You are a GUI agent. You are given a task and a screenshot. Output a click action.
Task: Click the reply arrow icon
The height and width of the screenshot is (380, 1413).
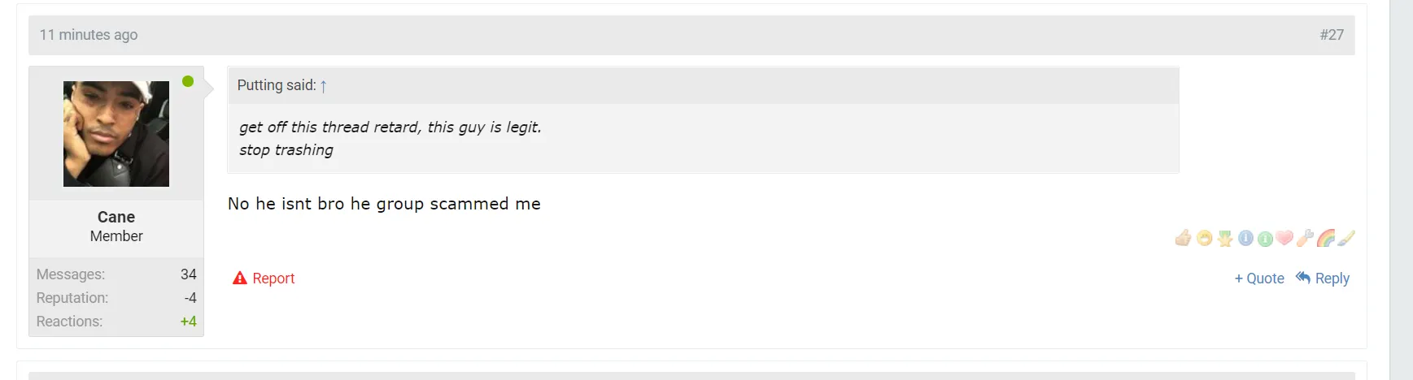point(1303,278)
